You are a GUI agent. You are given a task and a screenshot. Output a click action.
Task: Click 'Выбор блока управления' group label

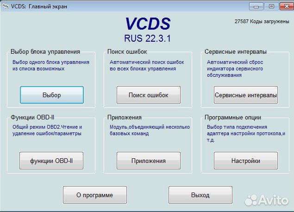[45, 51]
